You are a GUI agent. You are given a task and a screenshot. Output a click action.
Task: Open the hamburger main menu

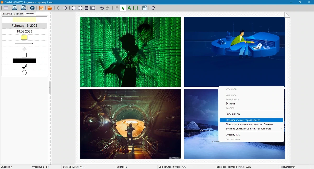point(5,8)
